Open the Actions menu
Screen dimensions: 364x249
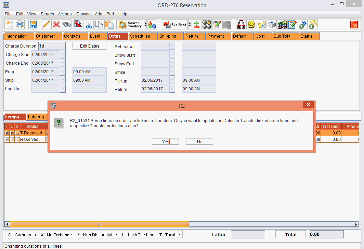[x=65, y=14]
